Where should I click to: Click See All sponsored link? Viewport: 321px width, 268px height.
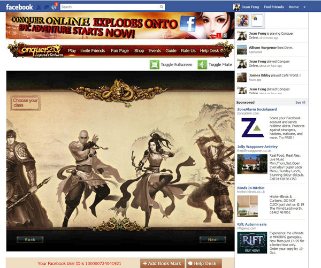pos(300,102)
